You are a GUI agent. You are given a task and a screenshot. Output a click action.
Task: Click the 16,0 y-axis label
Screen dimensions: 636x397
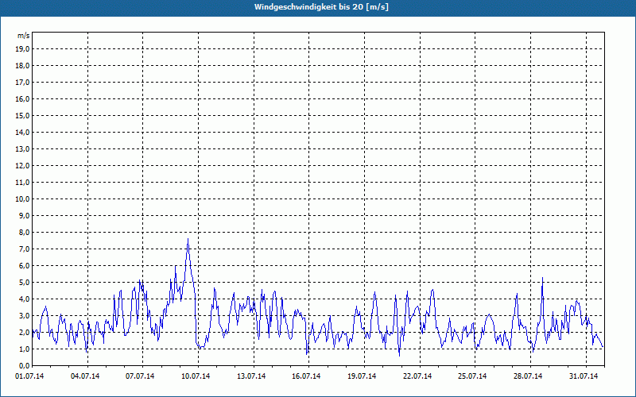pyautogui.click(x=22, y=98)
